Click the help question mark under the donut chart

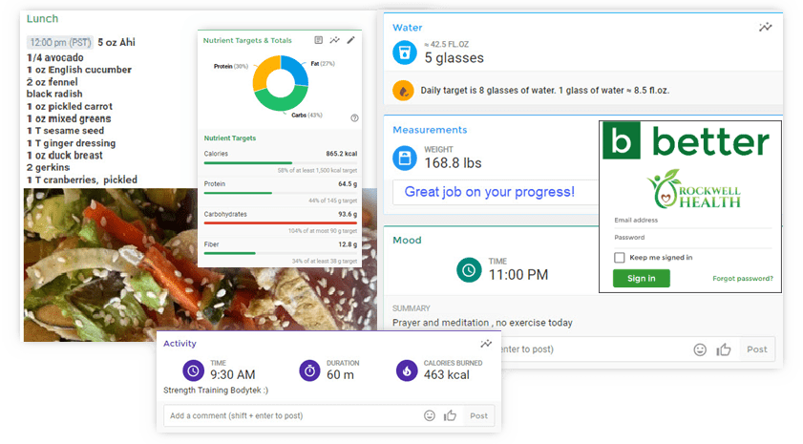click(354, 117)
